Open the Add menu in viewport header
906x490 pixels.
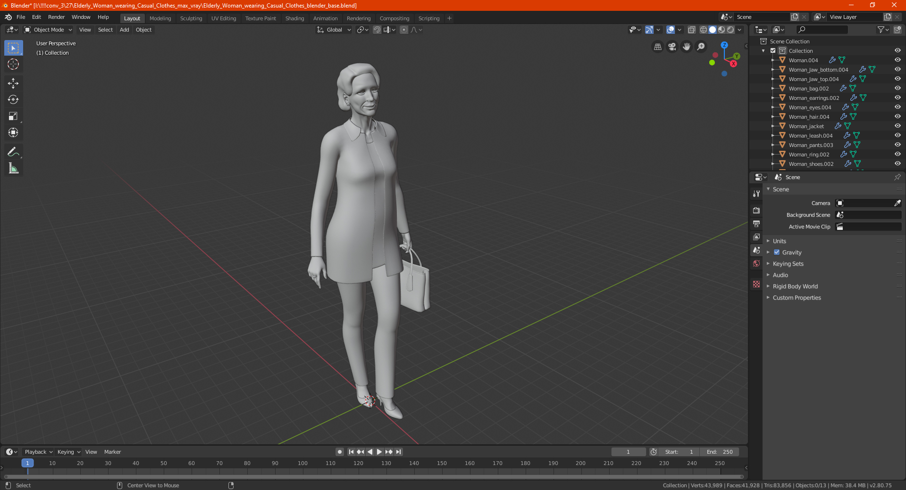pyautogui.click(x=124, y=30)
